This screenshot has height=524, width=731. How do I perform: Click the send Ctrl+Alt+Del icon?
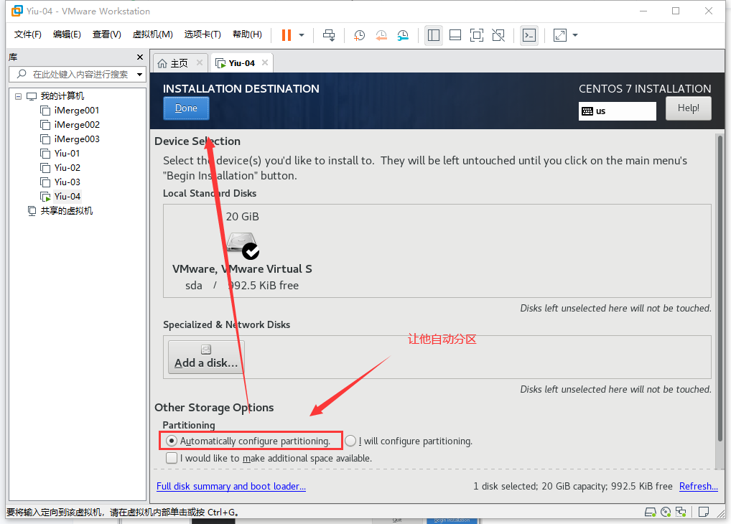click(329, 35)
